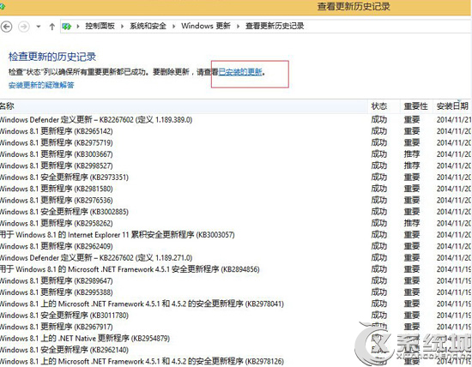Click 重要 importance in KB2973351 row

pyautogui.click(x=412, y=177)
